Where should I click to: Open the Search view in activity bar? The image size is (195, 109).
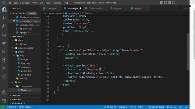coord(4,18)
